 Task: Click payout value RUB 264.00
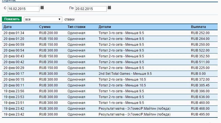(200, 39)
